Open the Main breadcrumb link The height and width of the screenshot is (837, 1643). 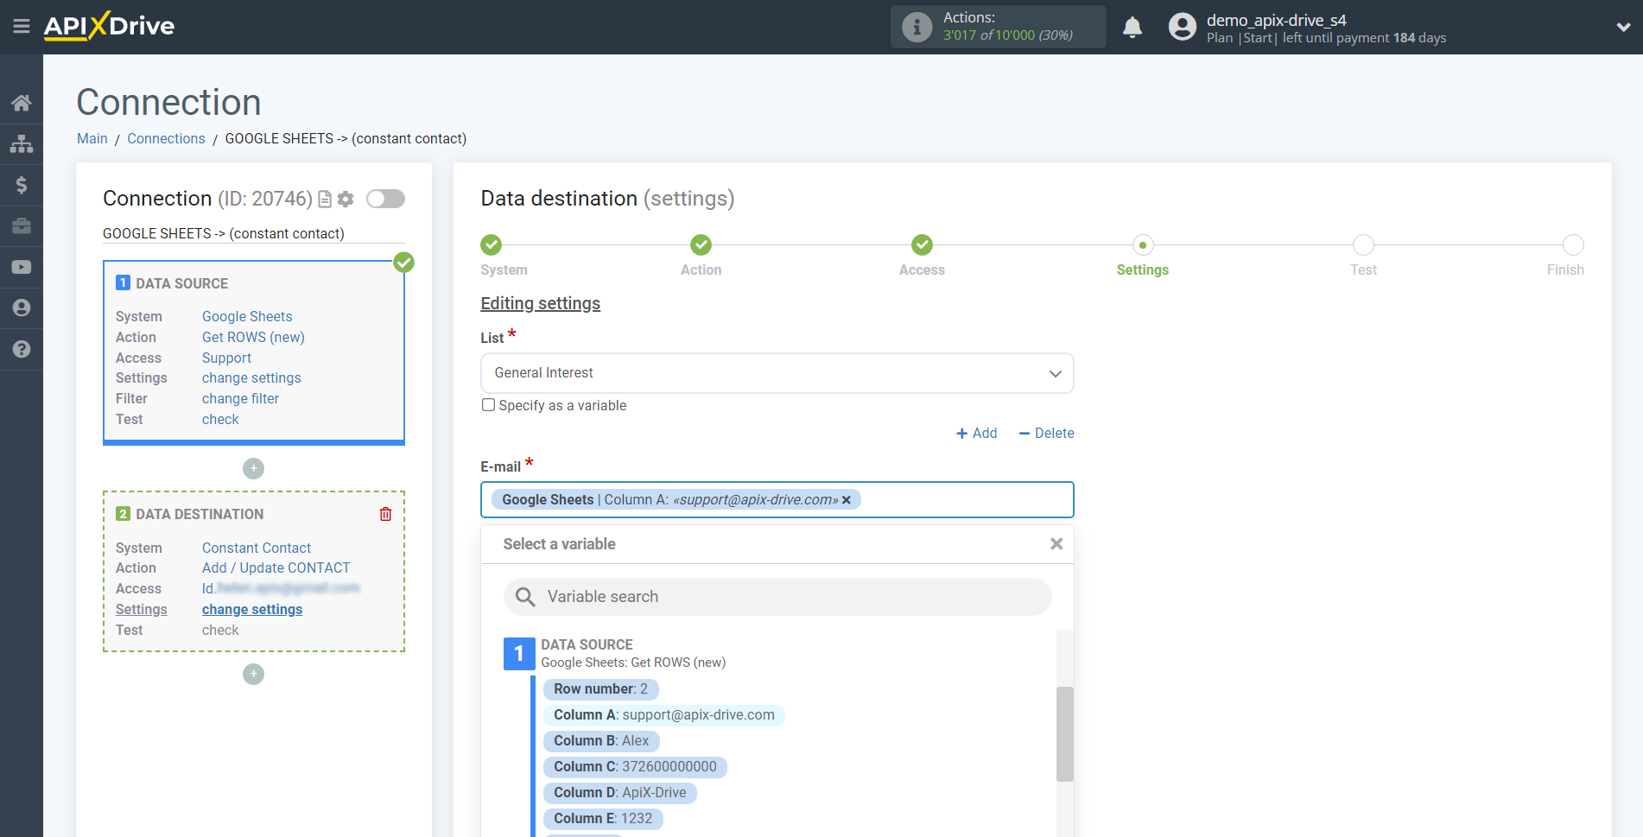92,139
